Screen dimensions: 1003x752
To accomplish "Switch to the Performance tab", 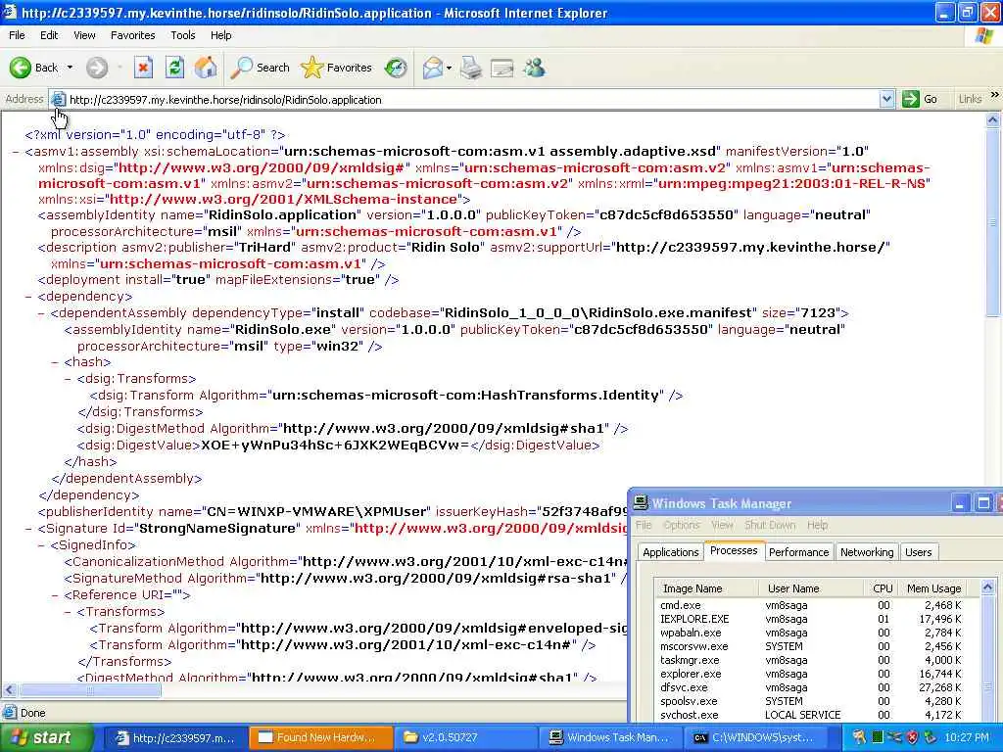I will [798, 552].
